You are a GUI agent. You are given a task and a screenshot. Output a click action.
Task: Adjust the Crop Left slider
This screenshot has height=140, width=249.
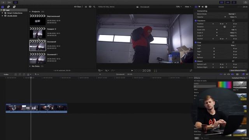[214, 48]
